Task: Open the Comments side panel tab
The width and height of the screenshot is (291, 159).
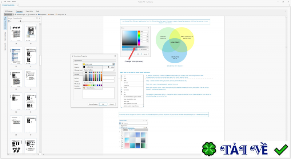Action: click(5, 47)
